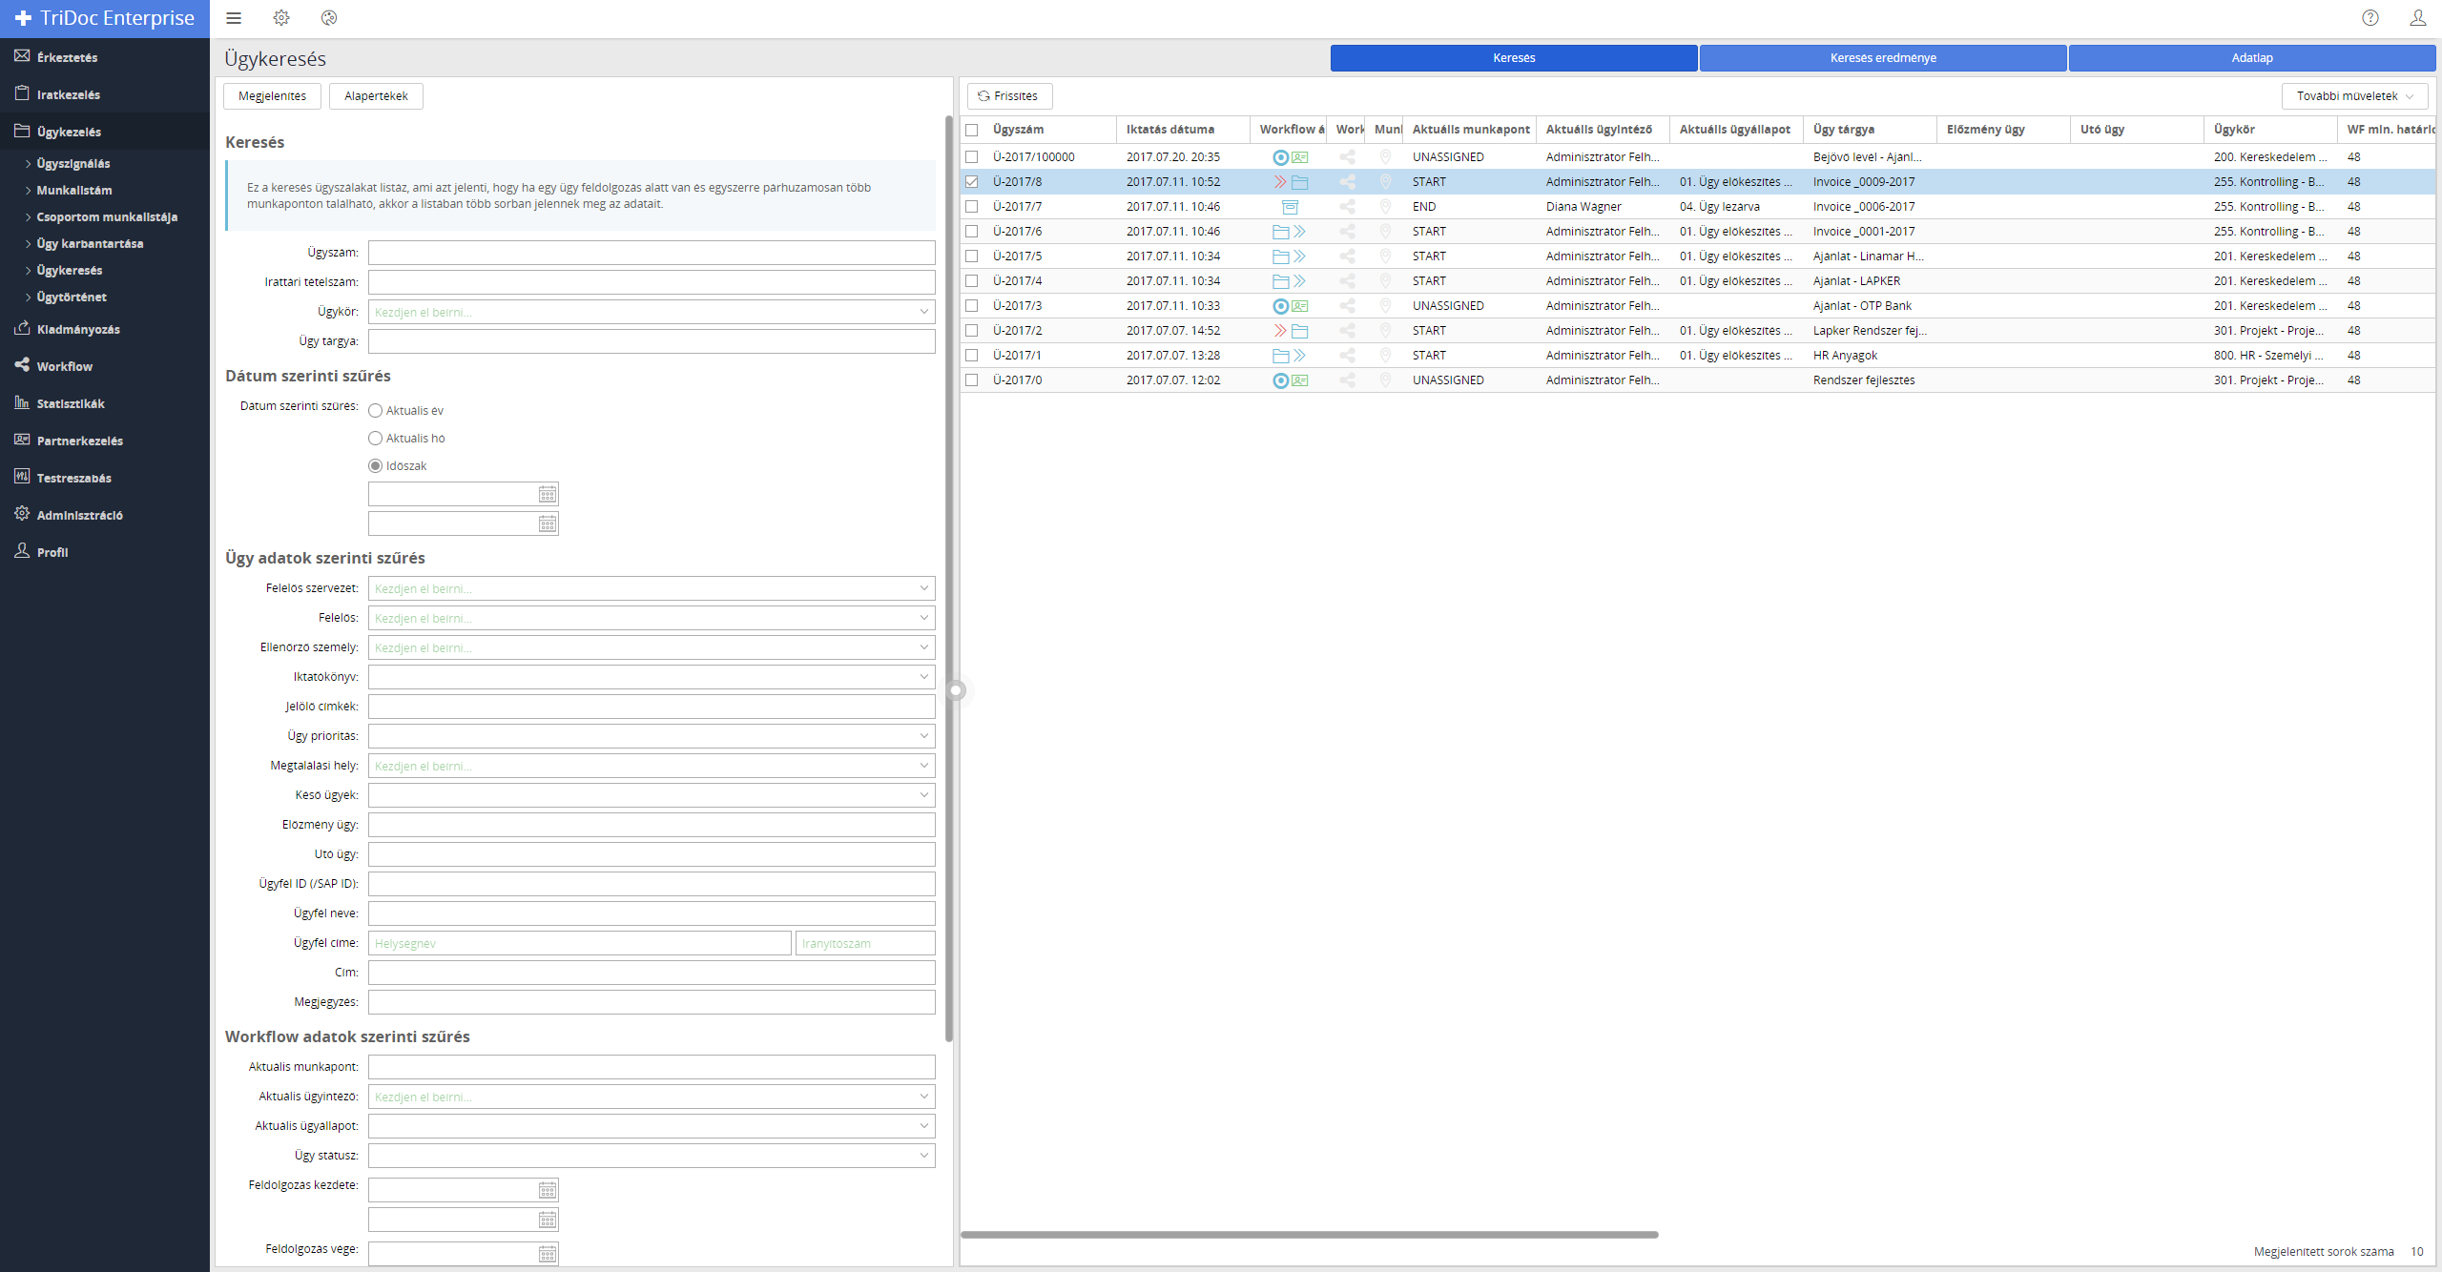
Task: Click the Alapertekek button
Action: pos(376,96)
